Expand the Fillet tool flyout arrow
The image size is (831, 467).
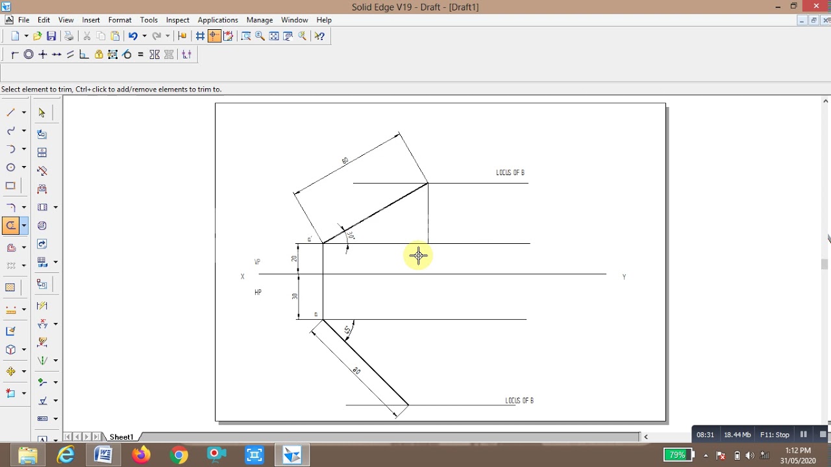point(24,208)
